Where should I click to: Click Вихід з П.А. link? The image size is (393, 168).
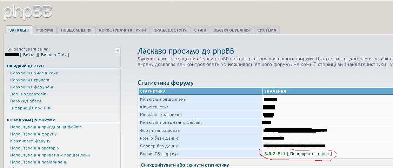(54, 55)
